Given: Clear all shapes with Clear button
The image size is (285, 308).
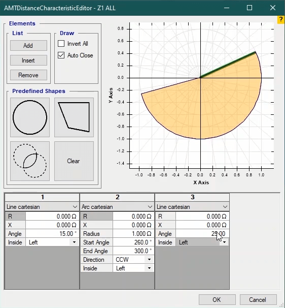Looking at the screenshot, I should 74,161.
